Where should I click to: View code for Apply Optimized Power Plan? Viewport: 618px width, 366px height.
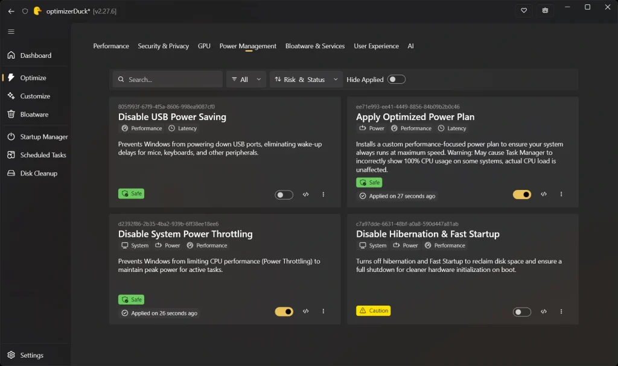[544, 194]
